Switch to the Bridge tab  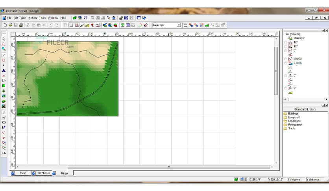[x=63, y=173]
